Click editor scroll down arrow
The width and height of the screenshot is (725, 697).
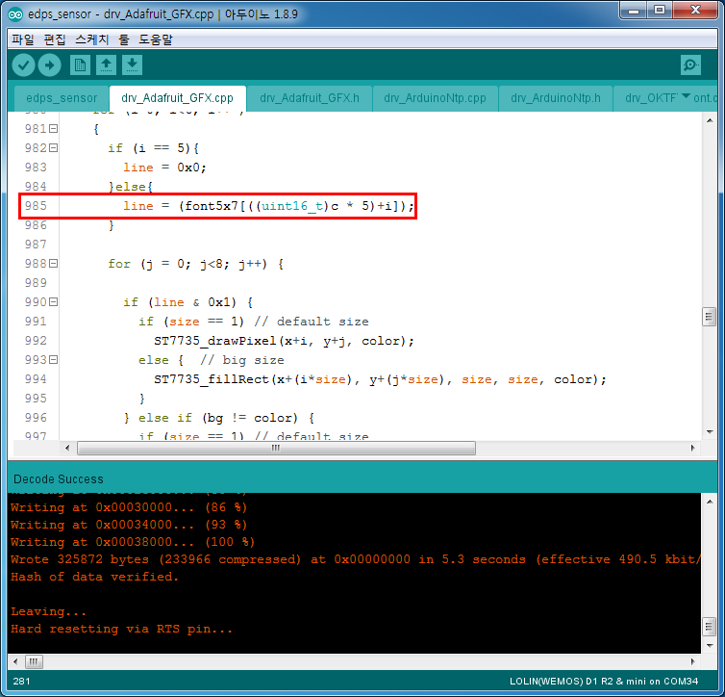click(710, 432)
